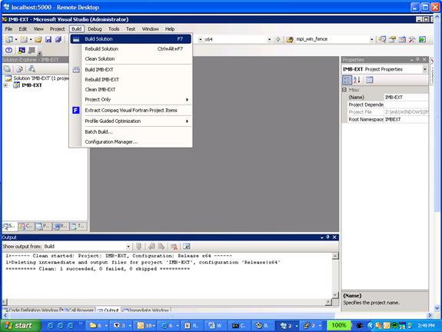
Task: Open the Properties Window toolbar icon
Action: click(392, 39)
